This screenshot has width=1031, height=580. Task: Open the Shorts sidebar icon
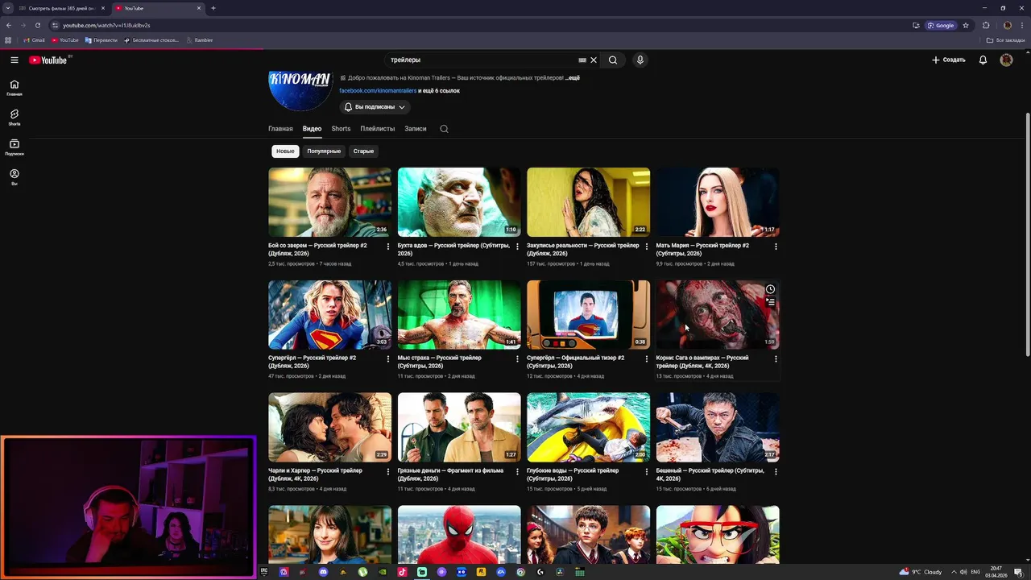tap(14, 118)
